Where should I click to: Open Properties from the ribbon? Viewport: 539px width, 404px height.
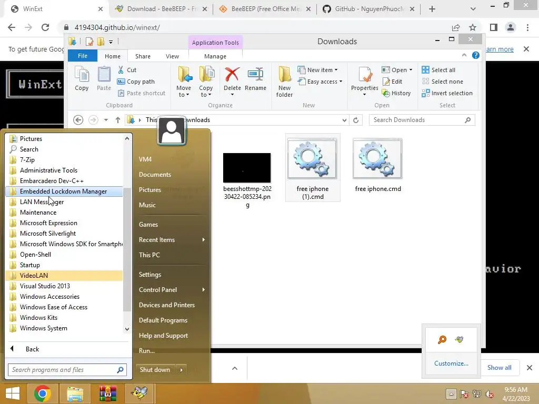click(364, 81)
